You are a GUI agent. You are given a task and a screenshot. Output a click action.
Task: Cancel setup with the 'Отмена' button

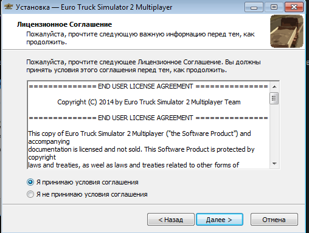[x=274, y=220]
